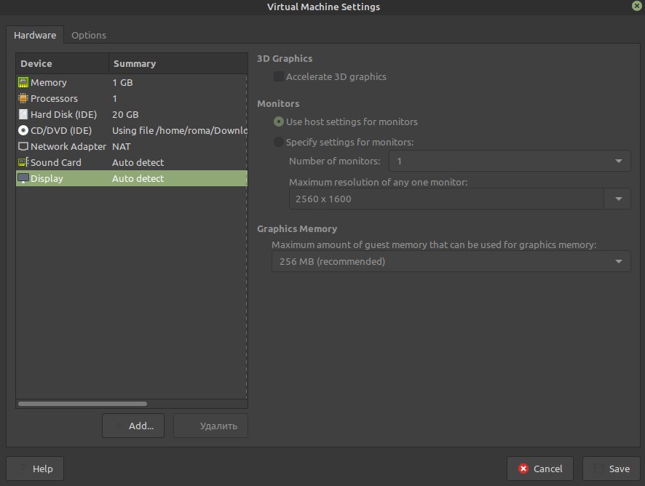Screen dimensions: 645x486
Task: Select the Display device label
Action: tap(47, 178)
